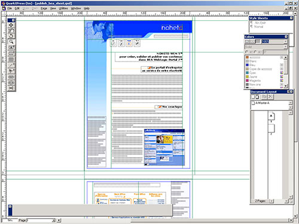Click the Content color button in the Colors palette
The image size is (299, 224).
(252, 41)
